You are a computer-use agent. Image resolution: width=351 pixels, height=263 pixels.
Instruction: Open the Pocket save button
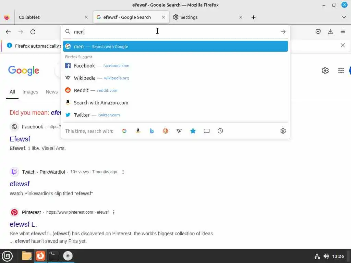pos(318,32)
